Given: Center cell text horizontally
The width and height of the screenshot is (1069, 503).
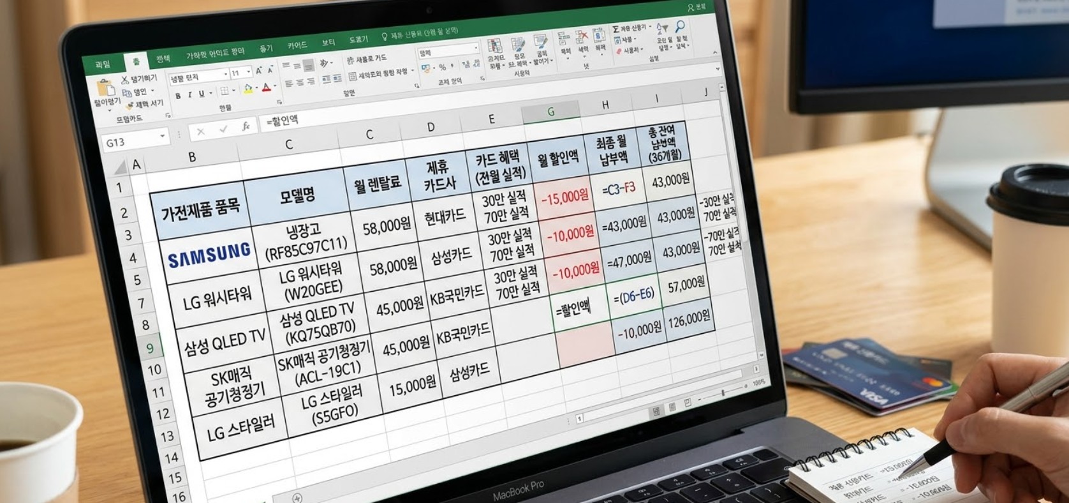Looking at the screenshot, I should pyautogui.click(x=300, y=82).
